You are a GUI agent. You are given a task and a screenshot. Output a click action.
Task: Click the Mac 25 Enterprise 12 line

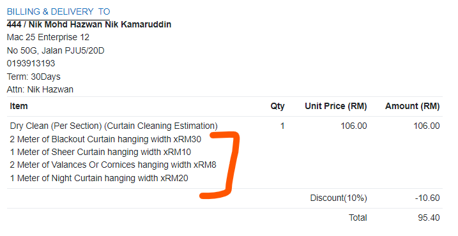pyautogui.click(x=48, y=38)
